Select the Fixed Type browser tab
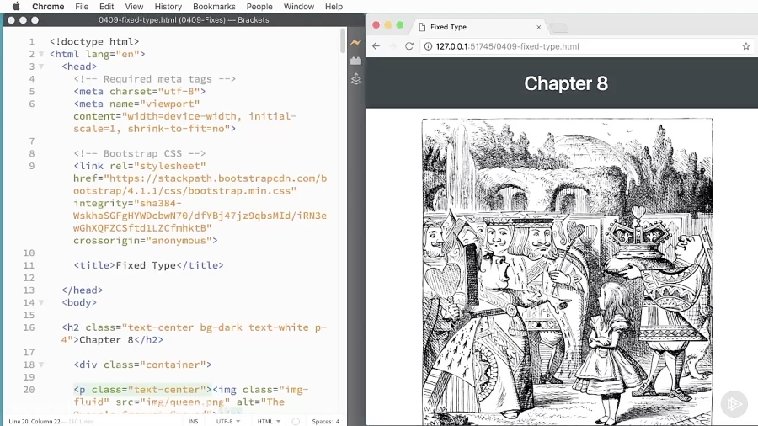The height and width of the screenshot is (426, 758). click(480, 27)
